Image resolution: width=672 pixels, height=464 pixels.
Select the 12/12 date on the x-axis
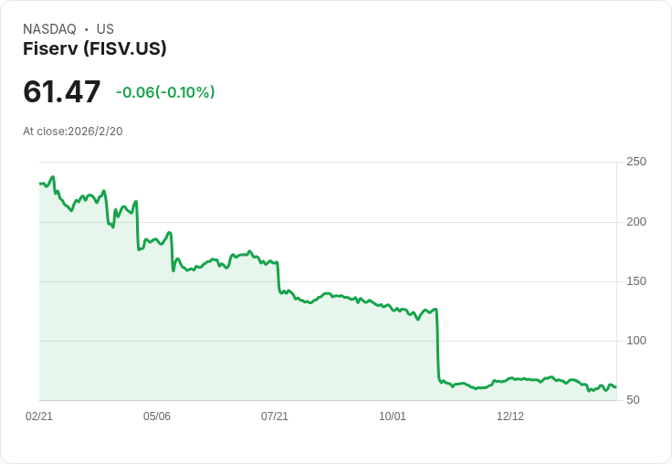coord(510,417)
